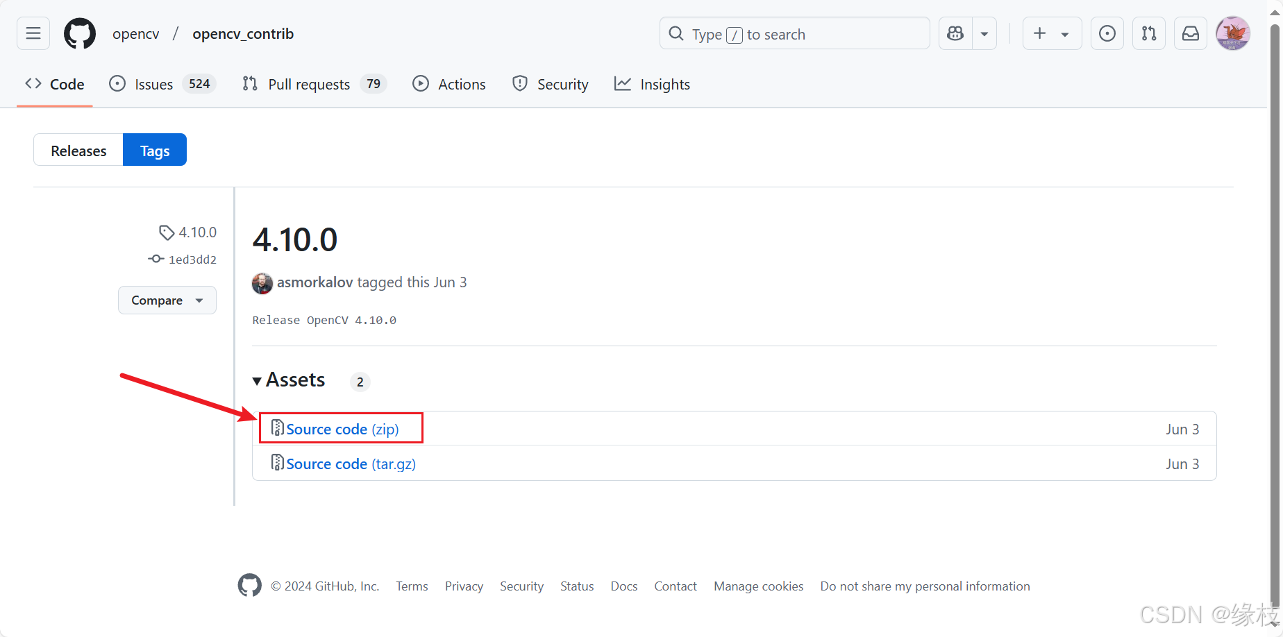Click the tag icon beside 4.10.0
1283x637 pixels.
click(x=166, y=232)
